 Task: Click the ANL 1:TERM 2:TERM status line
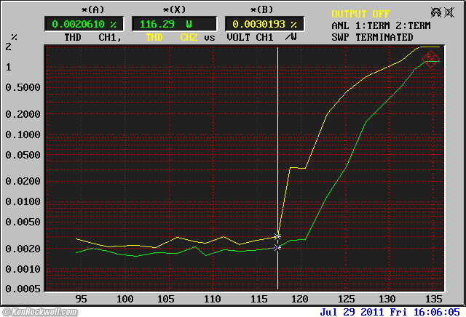(x=381, y=25)
